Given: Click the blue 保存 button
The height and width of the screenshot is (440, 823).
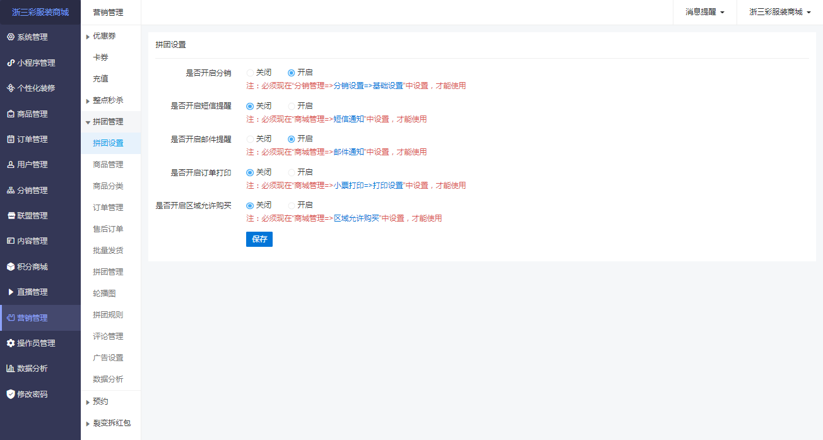Looking at the screenshot, I should click(259, 239).
